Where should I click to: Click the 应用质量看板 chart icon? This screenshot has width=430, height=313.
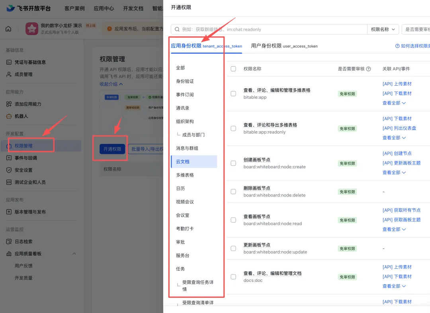click(9, 254)
